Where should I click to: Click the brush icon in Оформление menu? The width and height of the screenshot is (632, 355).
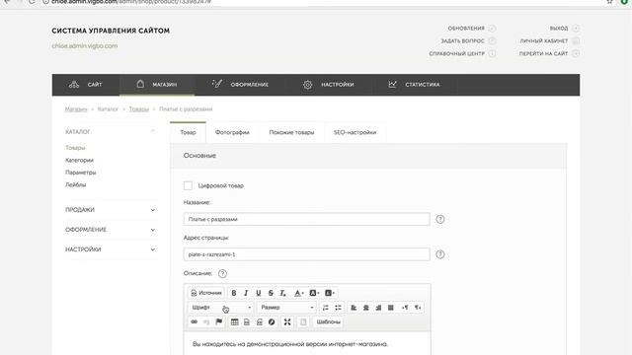pos(217,84)
